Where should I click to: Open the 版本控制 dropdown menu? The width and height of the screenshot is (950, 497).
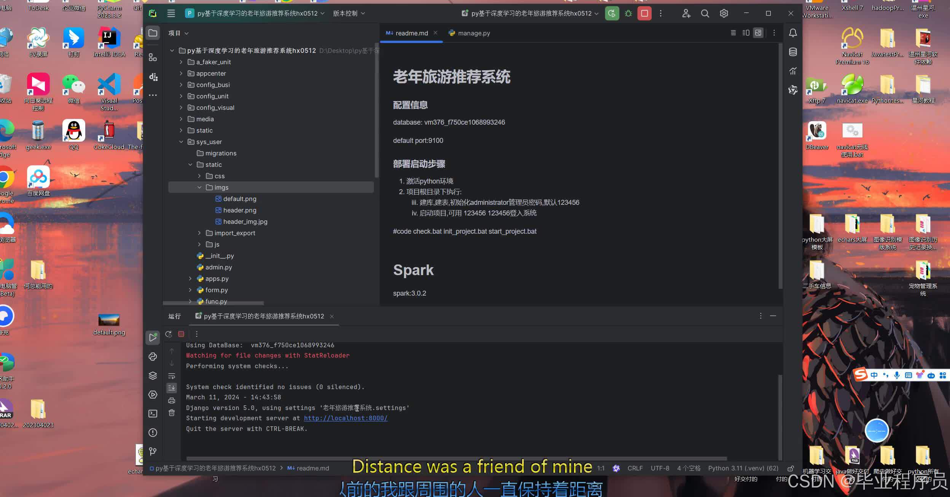349,14
